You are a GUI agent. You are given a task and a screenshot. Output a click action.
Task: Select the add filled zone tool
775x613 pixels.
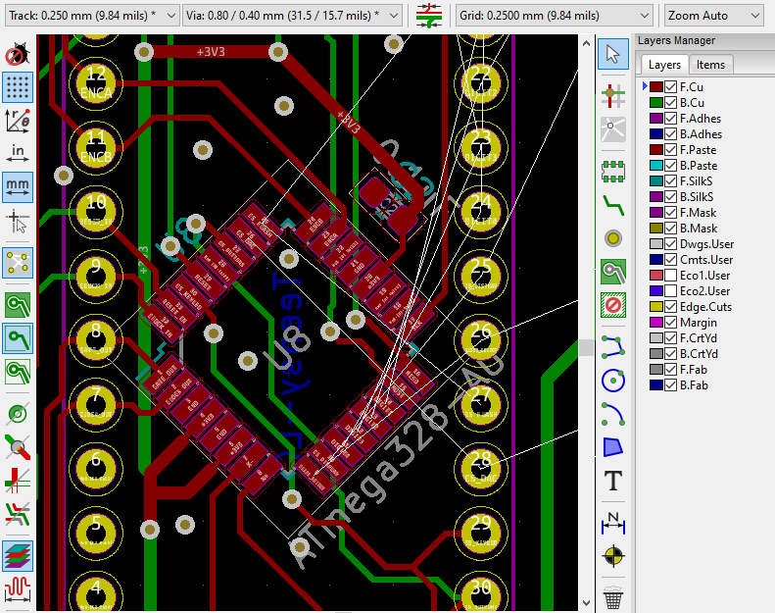click(x=613, y=272)
